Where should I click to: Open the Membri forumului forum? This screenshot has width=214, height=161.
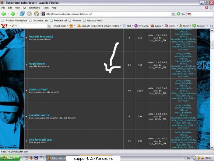pos(41,37)
